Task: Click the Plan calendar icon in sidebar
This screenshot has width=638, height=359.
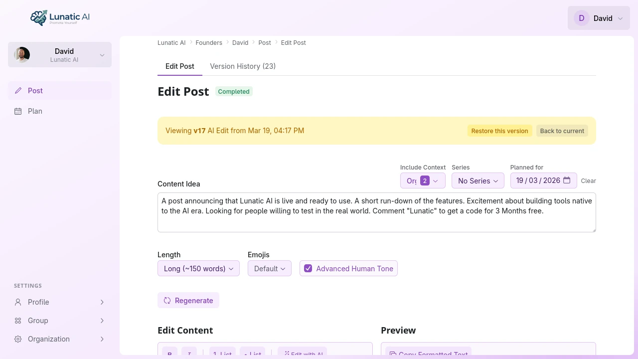Action: [x=18, y=111]
